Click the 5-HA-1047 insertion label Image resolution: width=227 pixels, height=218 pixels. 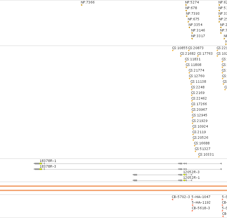tap(201, 197)
